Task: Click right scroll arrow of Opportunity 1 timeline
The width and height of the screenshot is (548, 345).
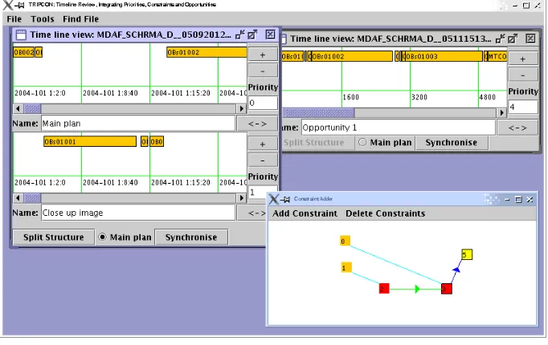Action: pyautogui.click(x=501, y=112)
